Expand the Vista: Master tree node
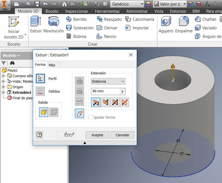222x183 pixels. pyautogui.click(x=3, y=82)
